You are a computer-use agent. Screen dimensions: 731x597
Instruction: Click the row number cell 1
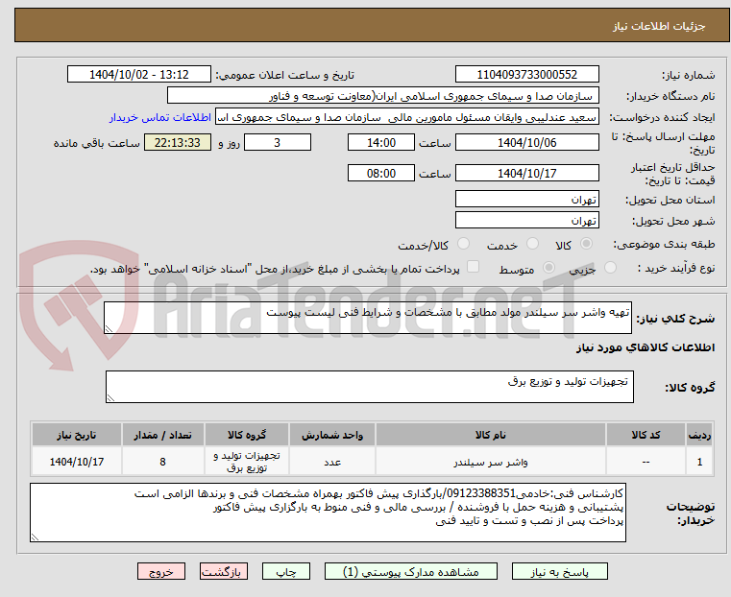click(x=699, y=462)
